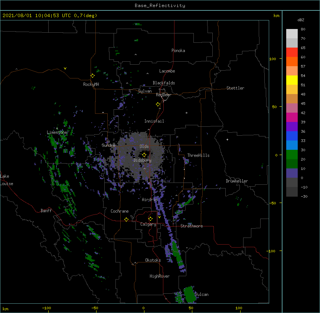Viewport: 320px width, 313px height.
Task: Click the Lake Louise label
Action: click(7, 180)
